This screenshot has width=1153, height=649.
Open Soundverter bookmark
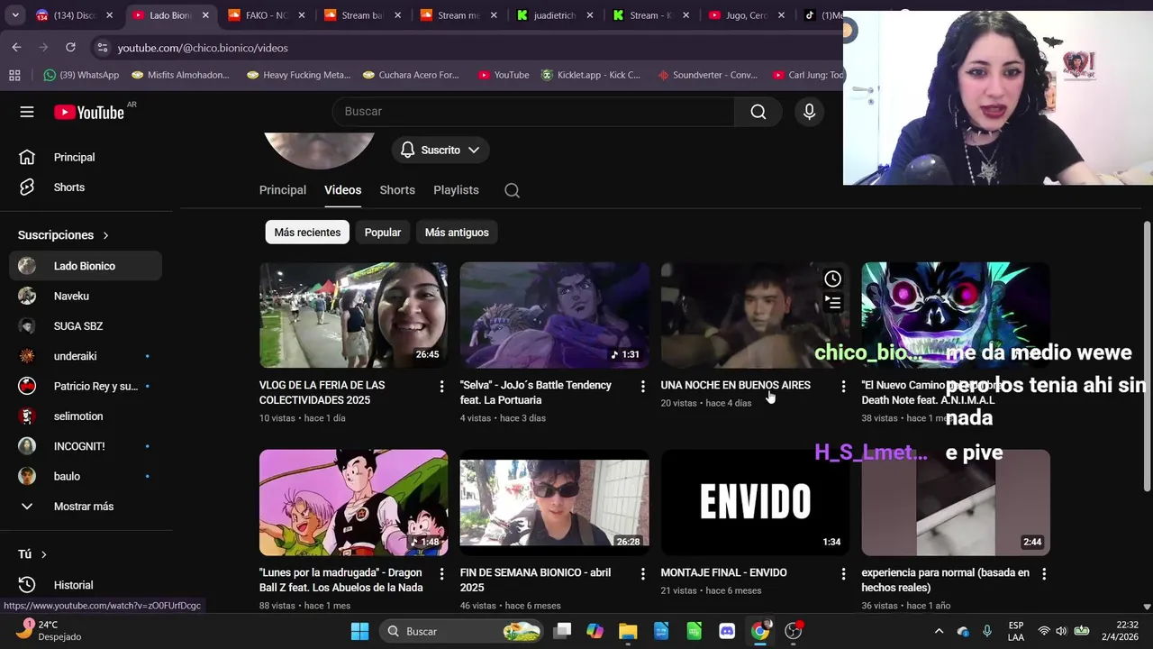click(x=707, y=75)
